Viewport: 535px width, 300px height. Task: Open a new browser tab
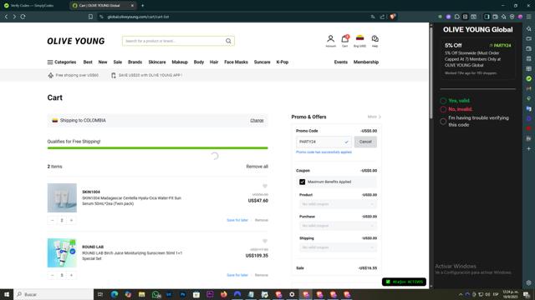(x=143, y=6)
